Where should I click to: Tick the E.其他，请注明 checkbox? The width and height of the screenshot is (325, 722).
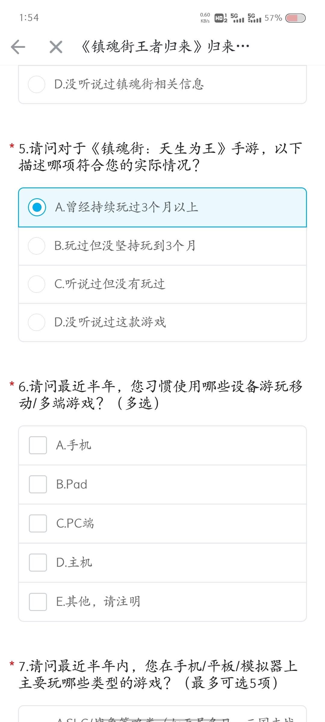click(x=38, y=602)
